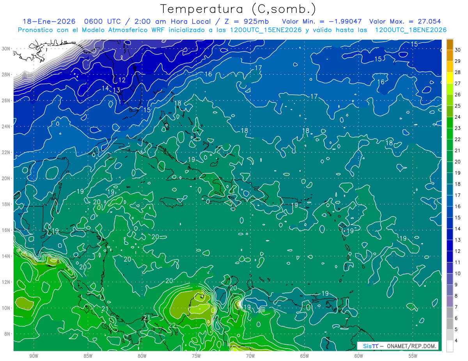Click the 70W longitude axis label
Screen dimensions: 468x361
click(250, 355)
